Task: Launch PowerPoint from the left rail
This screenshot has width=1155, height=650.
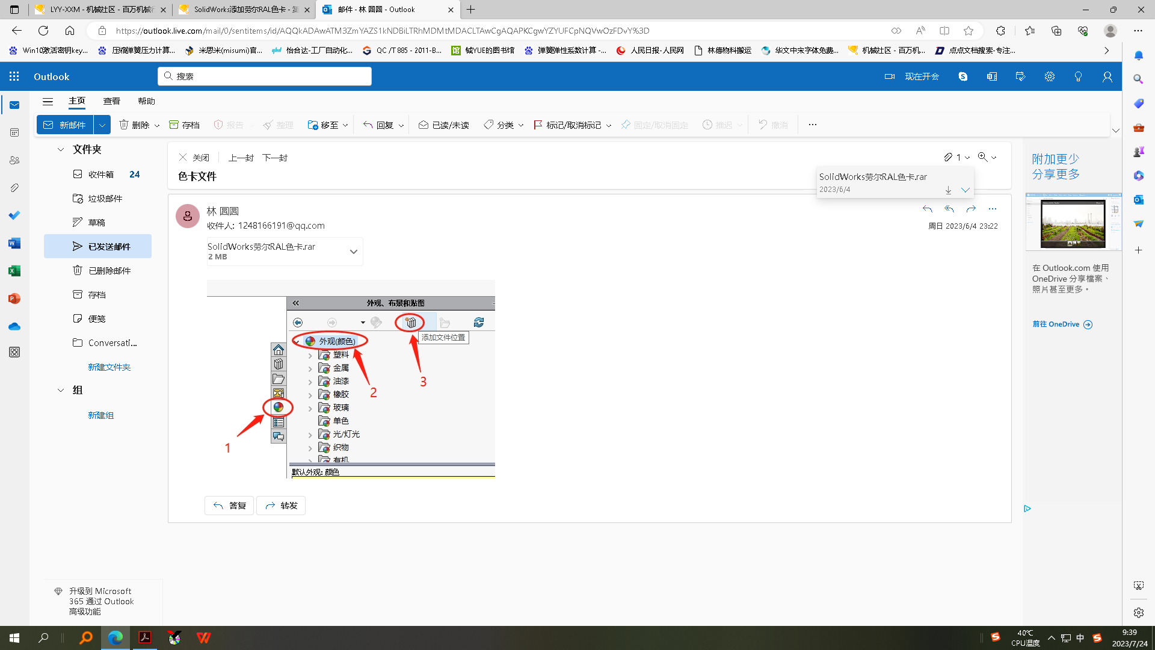Action: pos(14,299)
